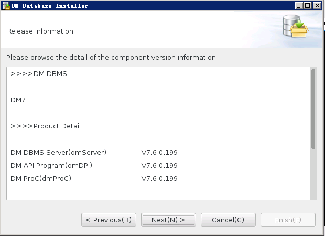Click the release info vertical scrollbar thumb
325x236 pixels.
pyautogui.click(x=313, y=109)
